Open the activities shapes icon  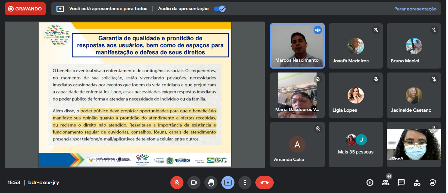tap(417, 183)
